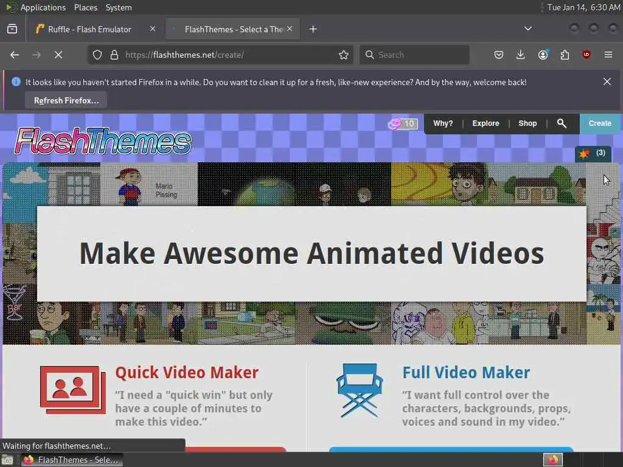Click the Quick Video Maker quote text

click(194, 408)
